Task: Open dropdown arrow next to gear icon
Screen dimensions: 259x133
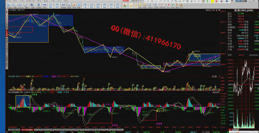Action: 229,1
